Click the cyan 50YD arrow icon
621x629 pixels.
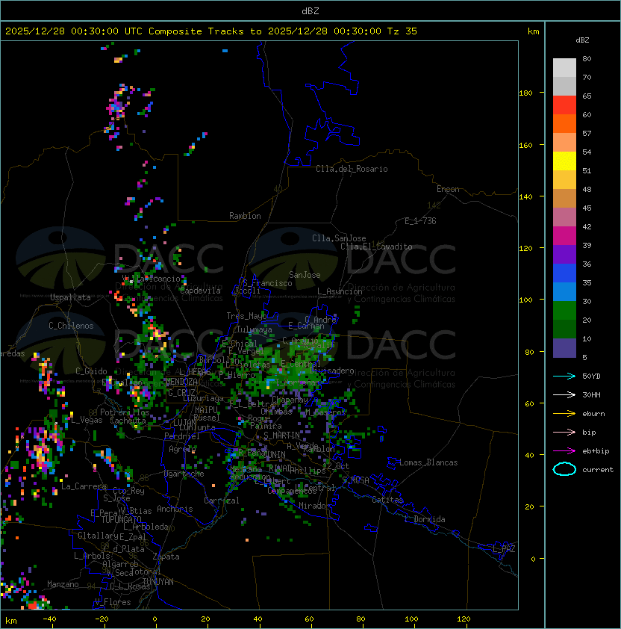point(564,377)
